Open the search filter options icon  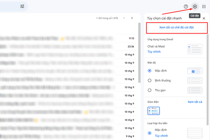(x=22, y=6)
